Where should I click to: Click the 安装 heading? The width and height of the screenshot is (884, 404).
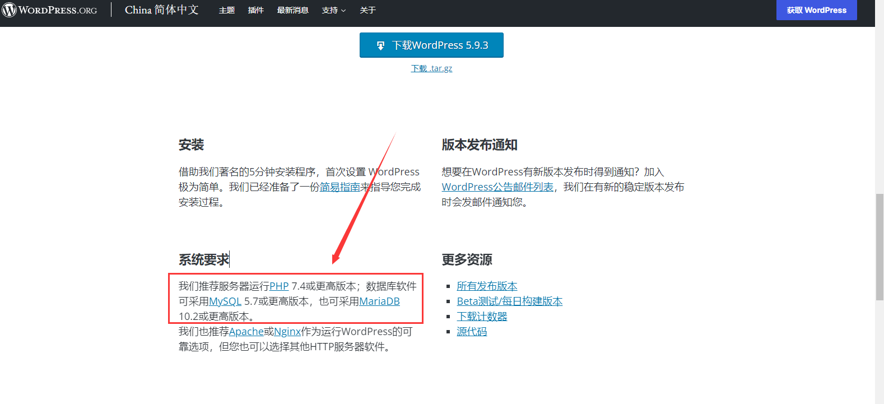click(x=191, y=145)
